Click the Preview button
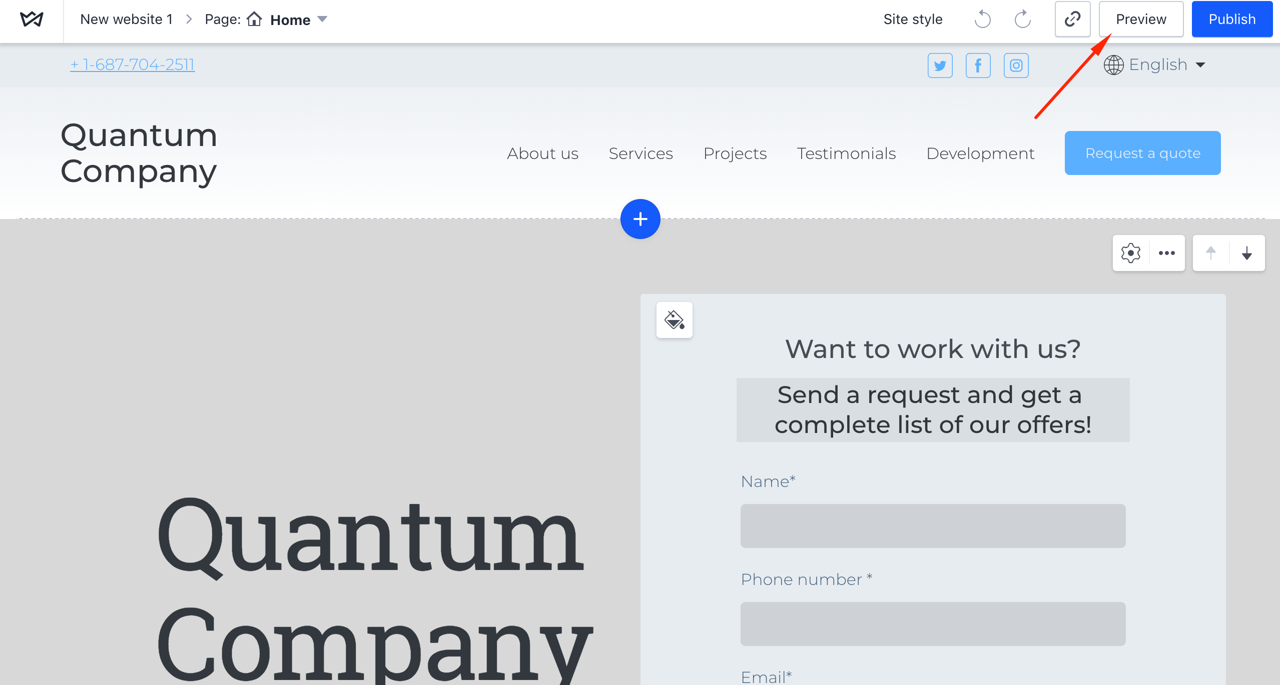 coord(1140,19)
